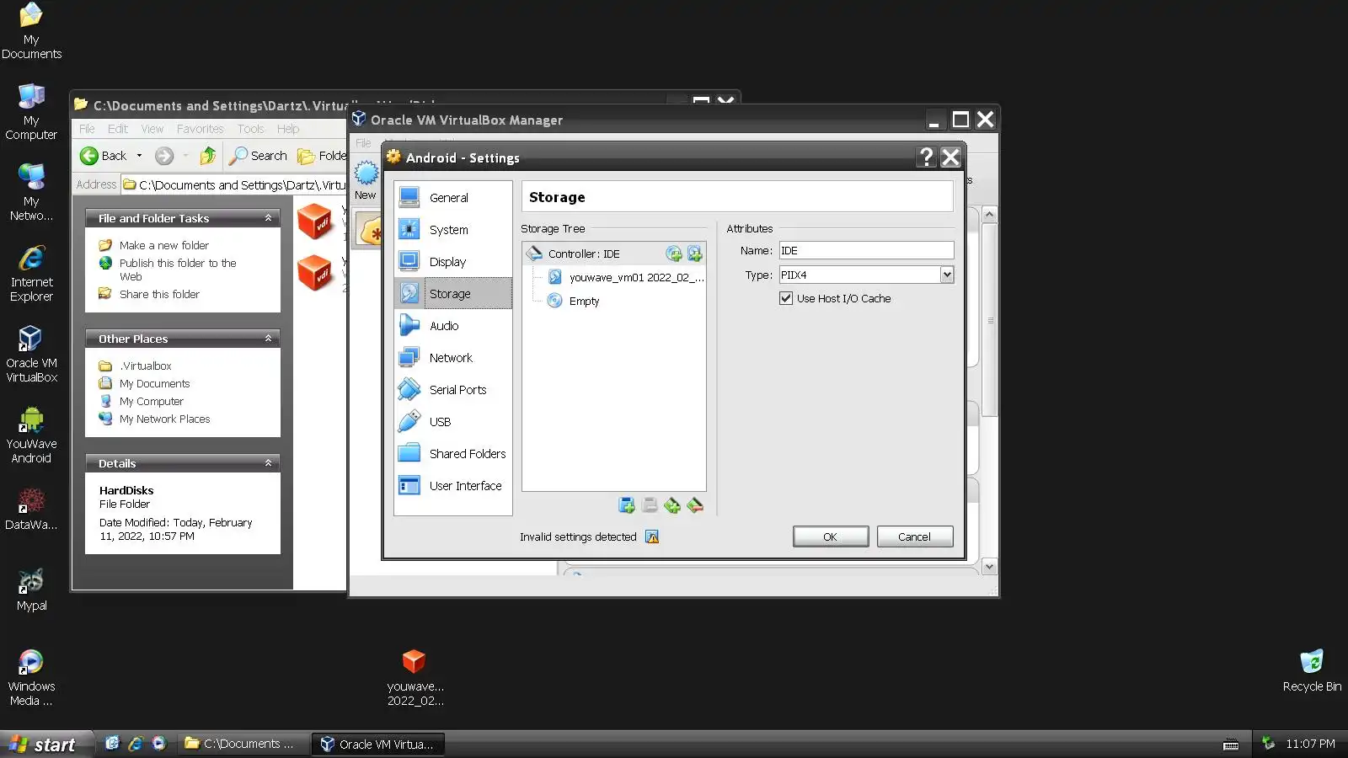
Task: Go Back in the Explorer window
Action: tap(104, 156)
